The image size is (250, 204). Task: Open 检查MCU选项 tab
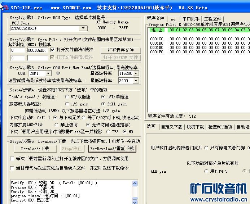220,127
